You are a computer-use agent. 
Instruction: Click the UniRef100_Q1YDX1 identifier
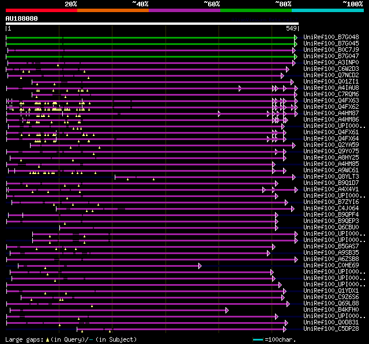(331, 291)
